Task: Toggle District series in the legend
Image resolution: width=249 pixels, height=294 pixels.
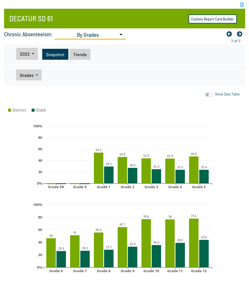Action: point(17,110)
